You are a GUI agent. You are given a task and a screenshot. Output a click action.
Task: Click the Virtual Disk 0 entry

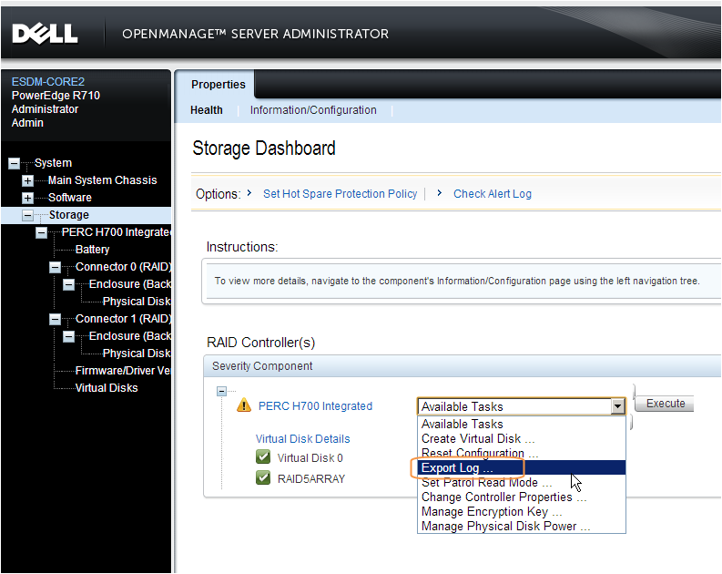310,458
